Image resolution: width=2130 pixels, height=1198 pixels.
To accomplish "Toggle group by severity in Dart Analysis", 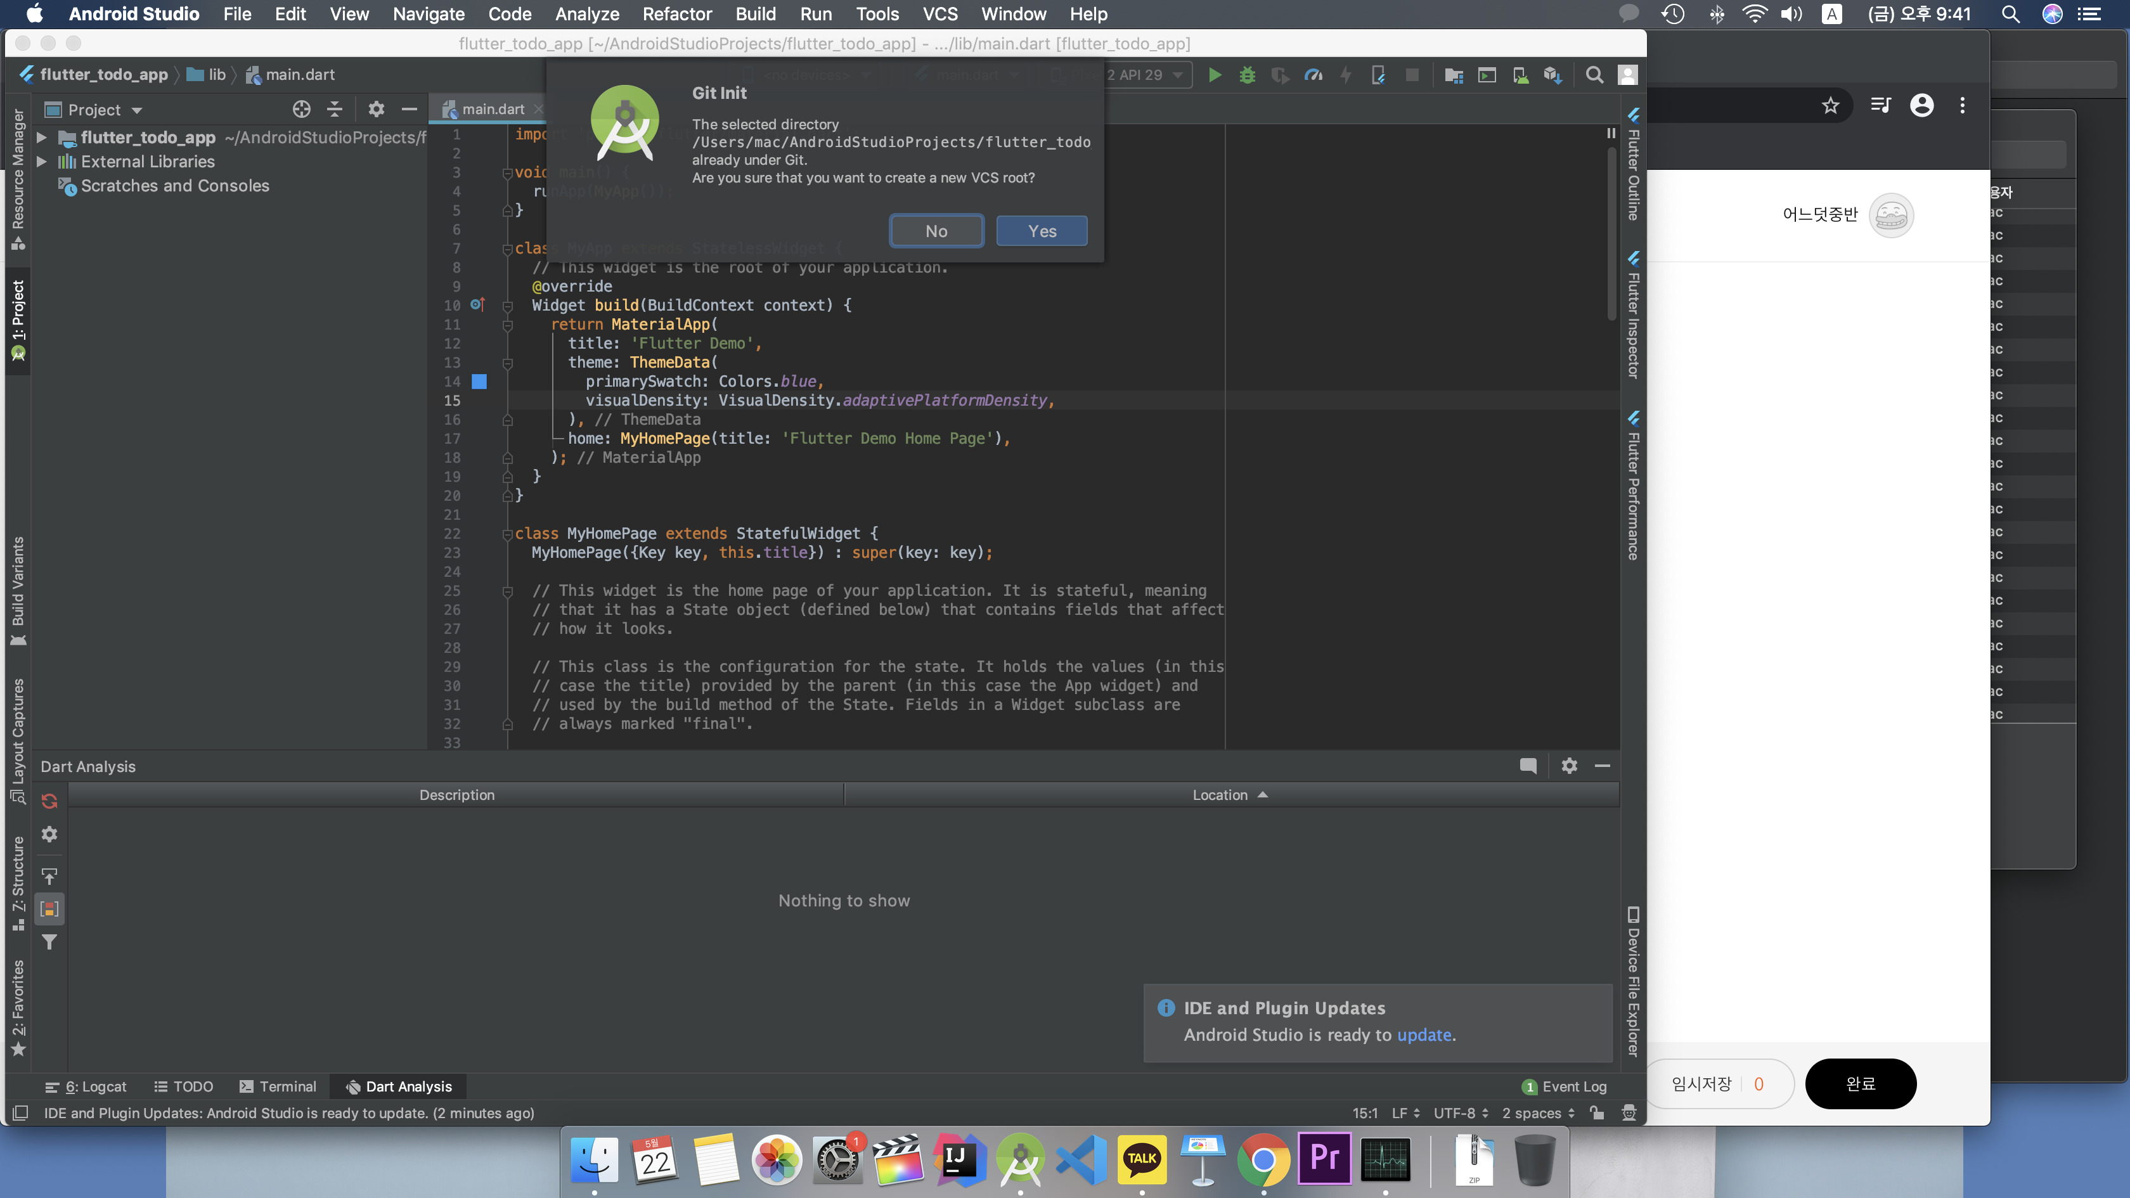I will pyautogui.click(x=49, y=910).
